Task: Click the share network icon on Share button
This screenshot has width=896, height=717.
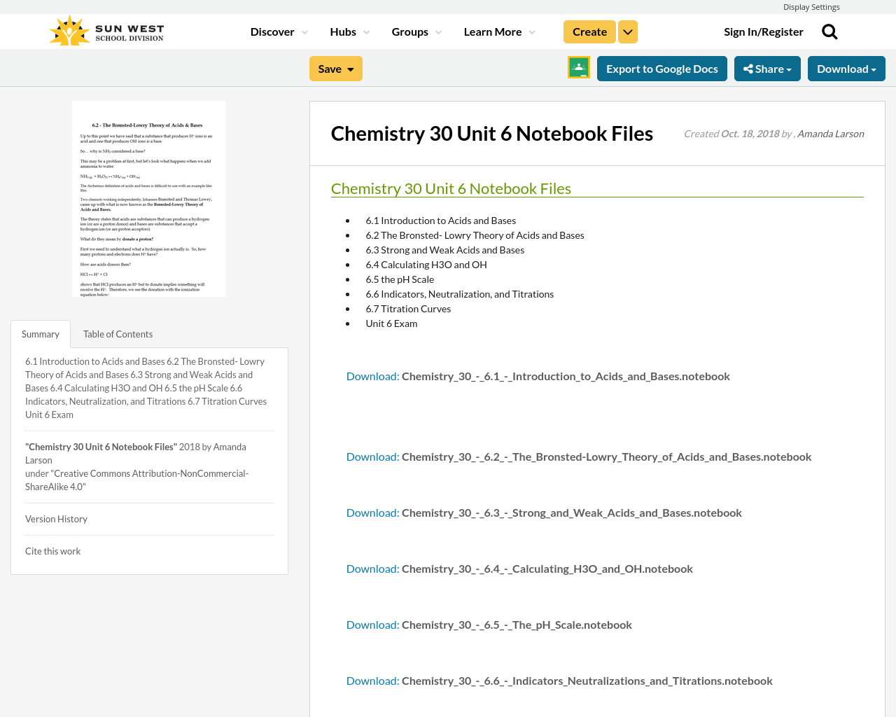Action: 748,67
